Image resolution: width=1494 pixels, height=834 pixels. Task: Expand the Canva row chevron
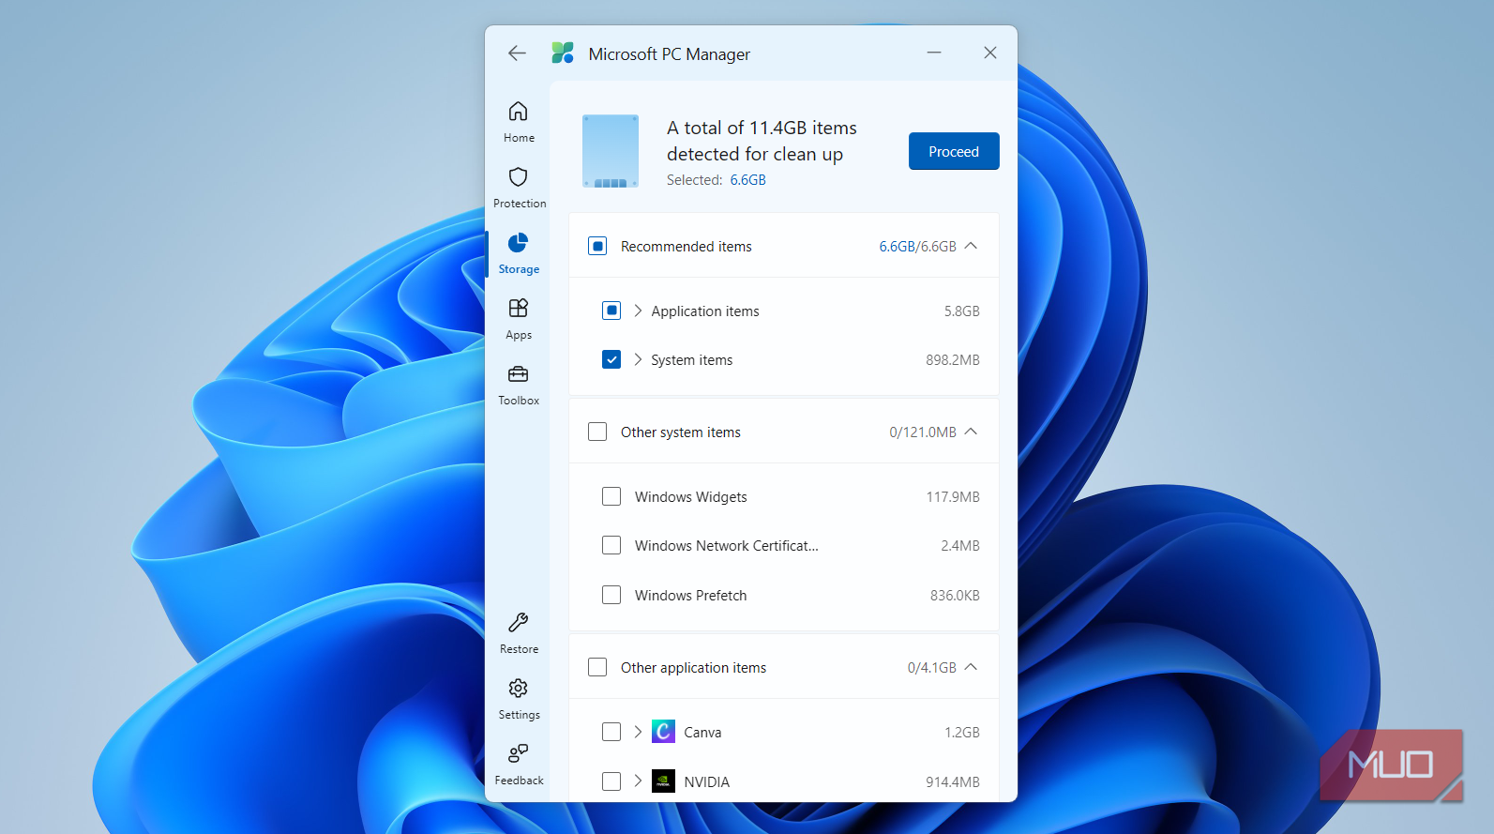pos(638,732)
